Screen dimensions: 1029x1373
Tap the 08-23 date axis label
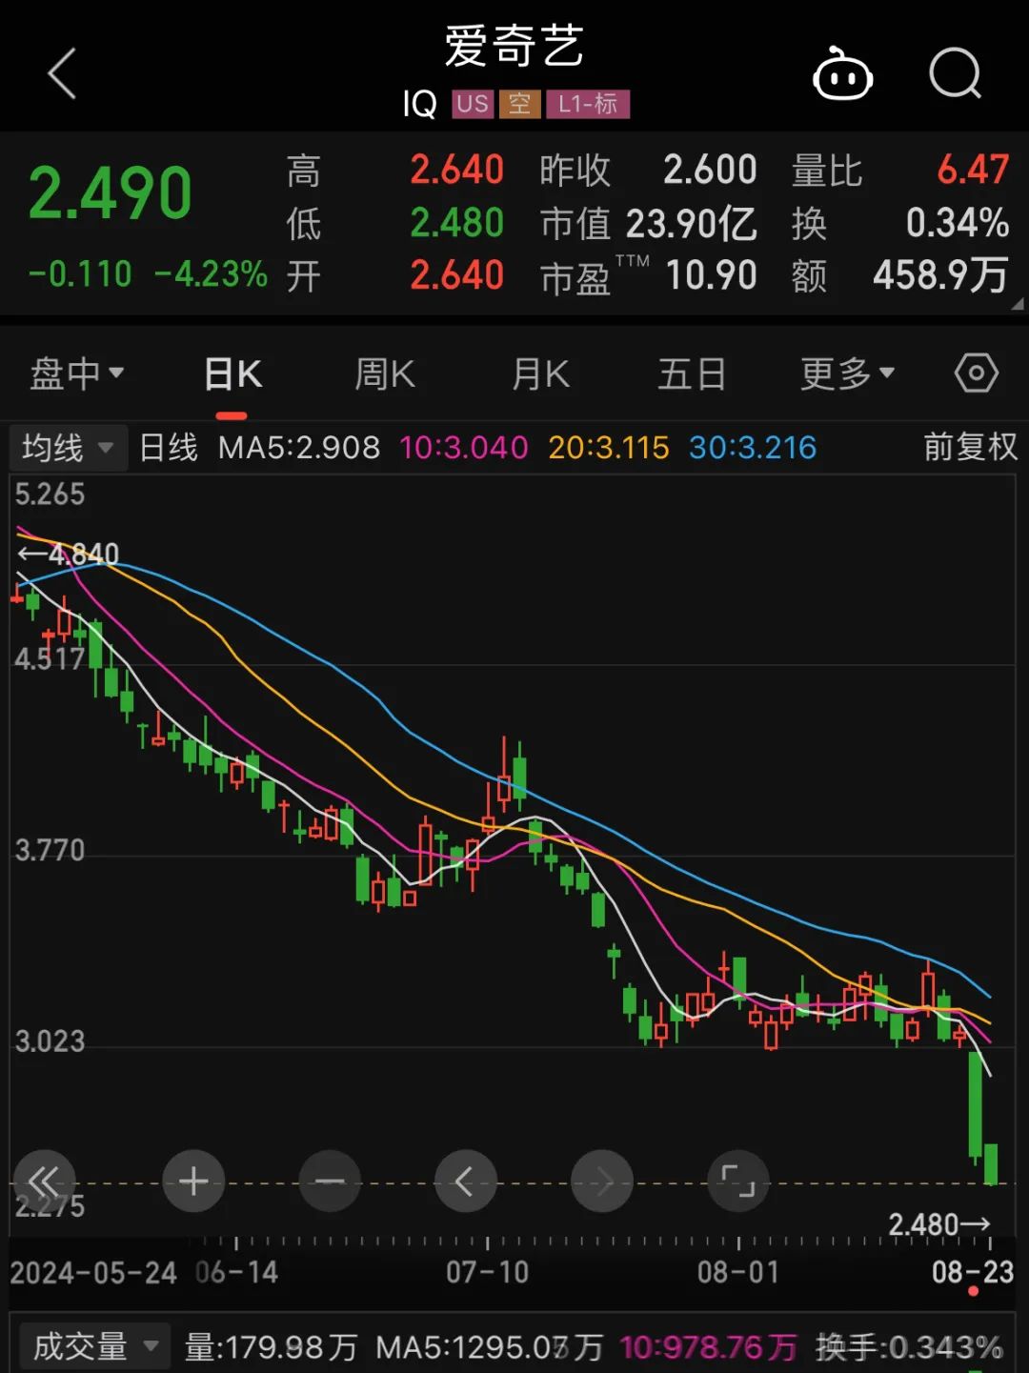click(973, 1272)
